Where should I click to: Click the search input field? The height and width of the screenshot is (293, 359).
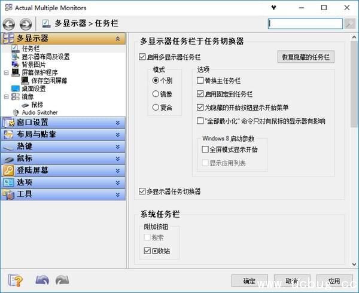[305, 24]
